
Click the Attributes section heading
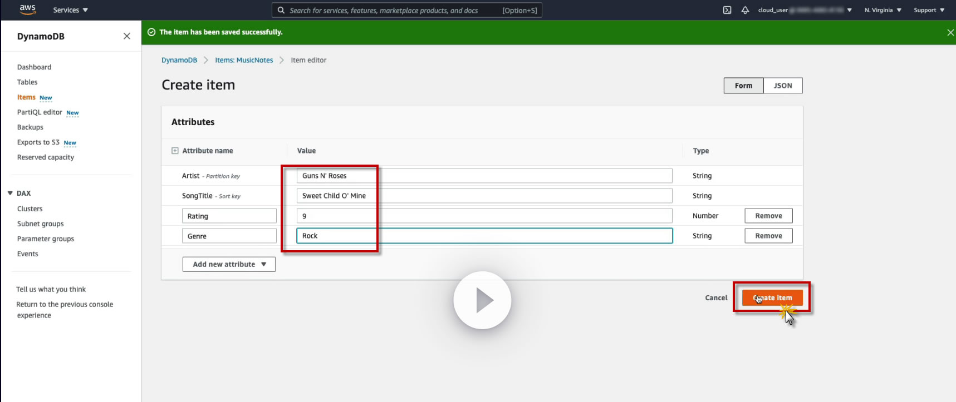point(193,122)
